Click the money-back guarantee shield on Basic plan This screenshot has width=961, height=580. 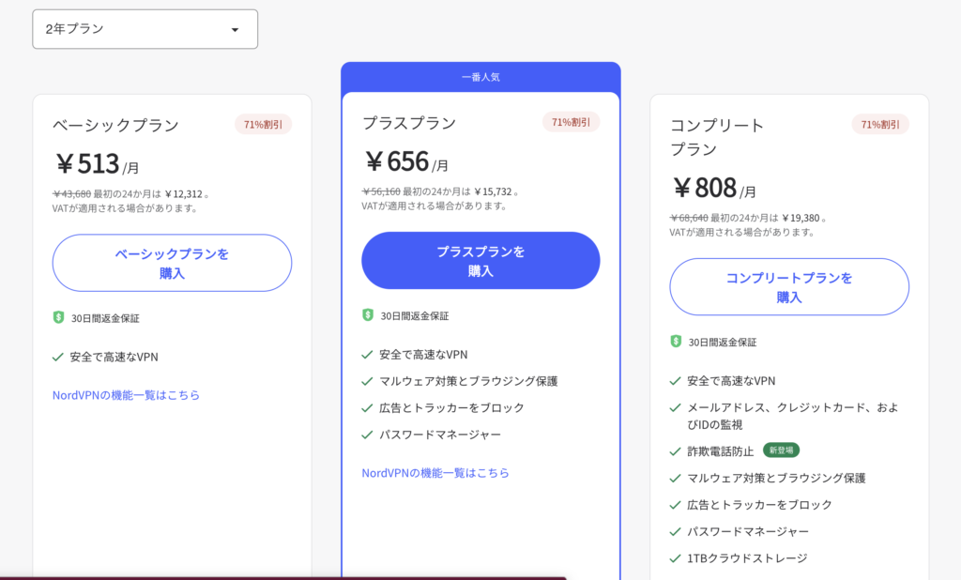pos(59,316)
